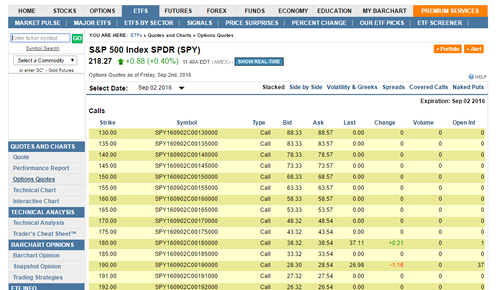Viewport: 501px width, 290px height.
Task: Open the ETF SCREENER page
Action: [440, 23]
